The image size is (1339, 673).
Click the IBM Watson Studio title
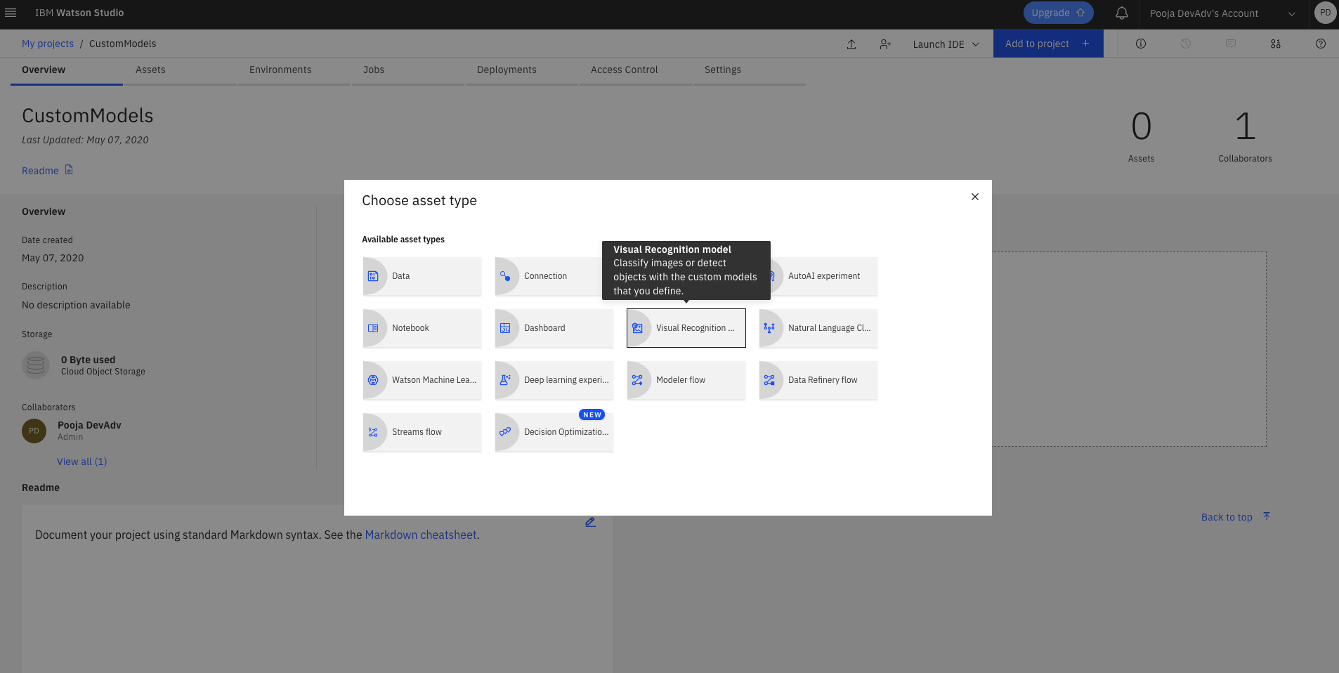click(x=79, y=13)
